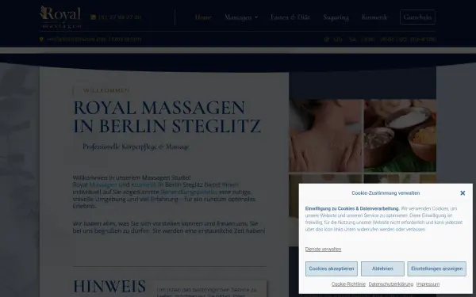The image size is (476, 297).
Task: Click the Hinweis heading
Action: (x=109, y=287)
